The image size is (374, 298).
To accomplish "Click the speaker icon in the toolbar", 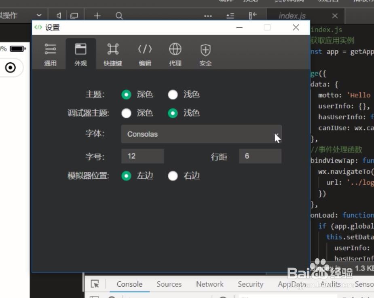I will tap(58, 16).
